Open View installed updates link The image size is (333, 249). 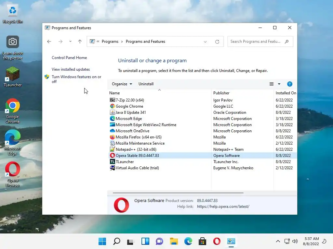[71, 69]
